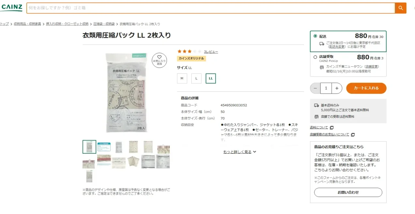The image size is (415, 214).
Task: Click the search input field
Action: click(211, 8)
